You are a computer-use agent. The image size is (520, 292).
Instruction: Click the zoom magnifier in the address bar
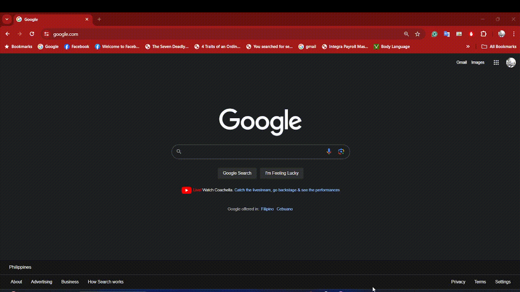406,34
